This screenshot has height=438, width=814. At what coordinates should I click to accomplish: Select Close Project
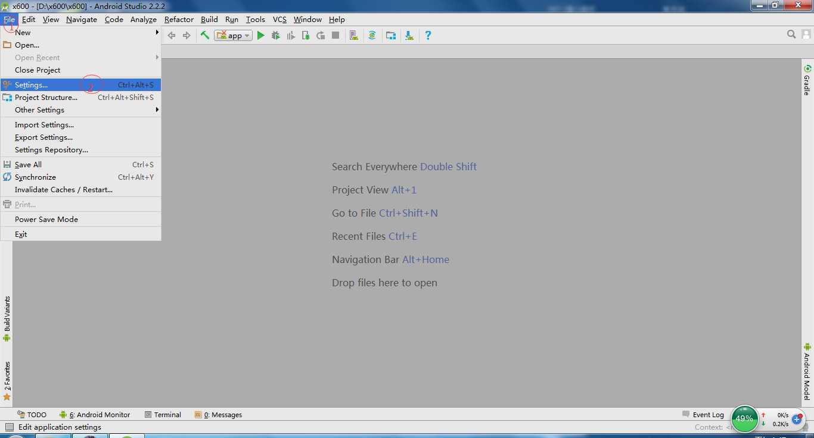pyautogui.click(x=80, y=70)
